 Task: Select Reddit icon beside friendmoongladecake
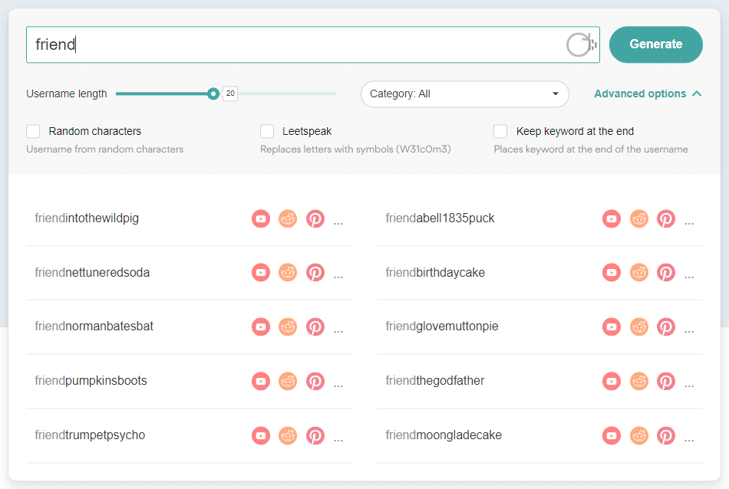(638, 435)
